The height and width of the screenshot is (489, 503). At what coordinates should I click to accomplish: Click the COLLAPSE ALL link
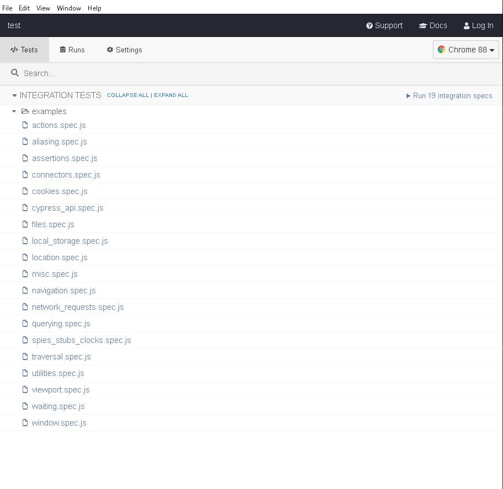coord(127,95)
